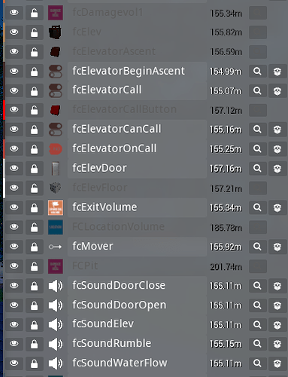
Task: Select the fcElevatorCanCall item
Action: pos(137,129)
